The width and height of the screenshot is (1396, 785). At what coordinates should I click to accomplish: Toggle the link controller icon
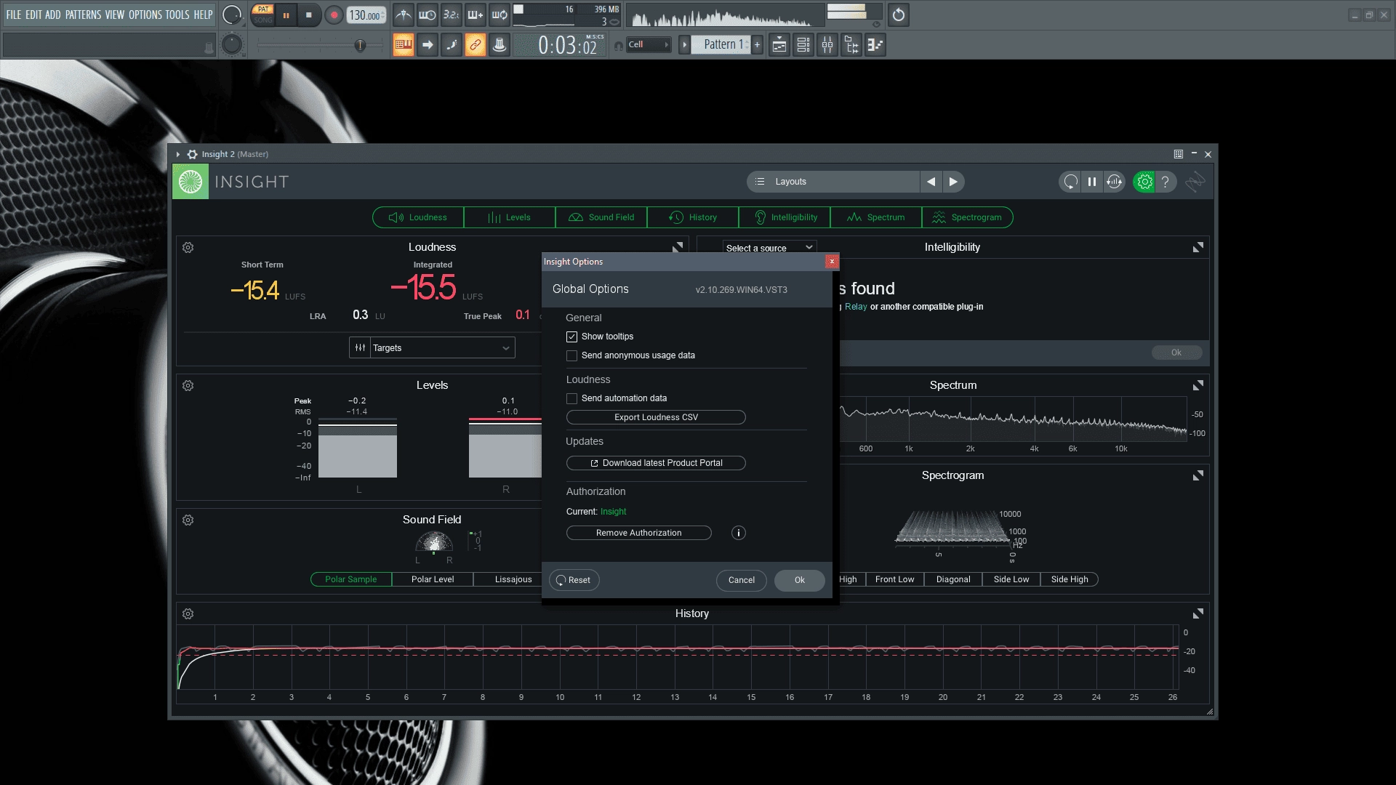pos(476,45)
